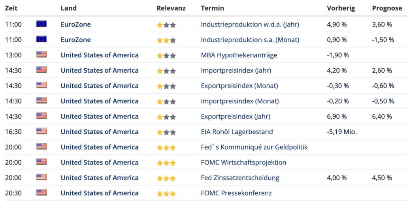The image size is (407, 204).
Task: Click the Prognose column header
Action: pyautogui.click(x=387, y=8)
